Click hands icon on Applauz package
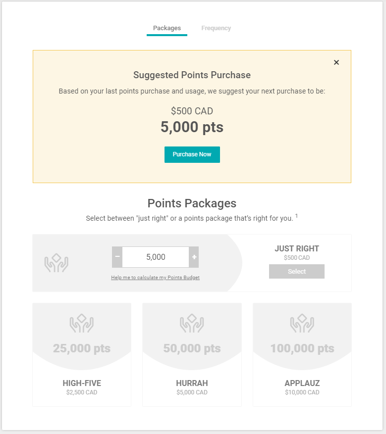This screenshot has height=434, width=386. point(302,323)
